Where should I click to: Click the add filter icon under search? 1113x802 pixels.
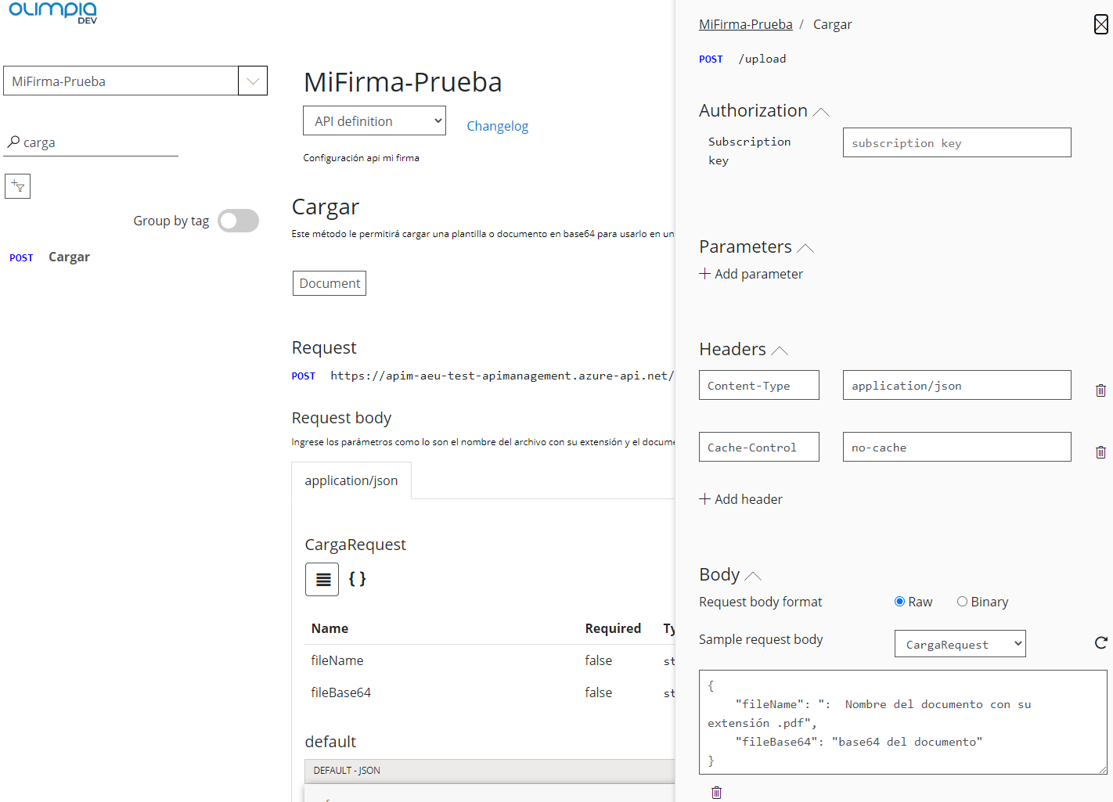[x=17, y=186]
